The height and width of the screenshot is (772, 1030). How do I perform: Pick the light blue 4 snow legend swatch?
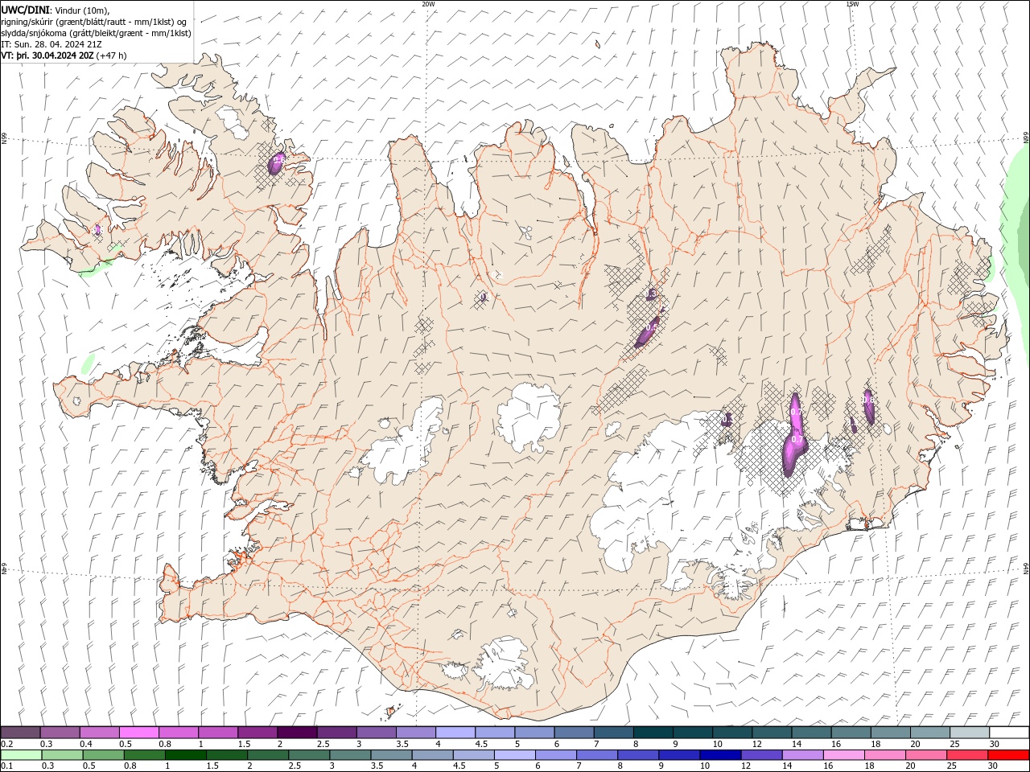pyautogui.click(x=455, y=732)
